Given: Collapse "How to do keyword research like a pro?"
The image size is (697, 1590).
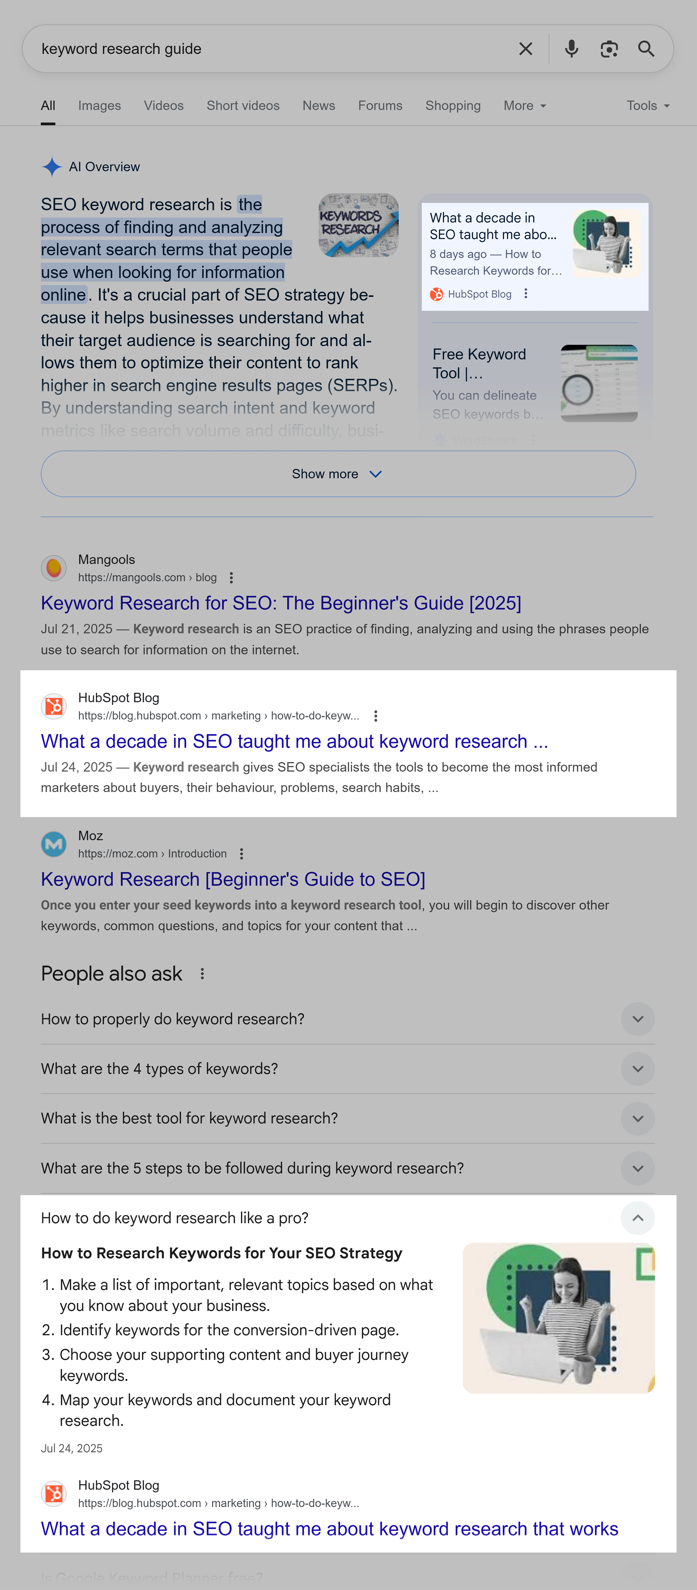Looking at the screenshot, I should pyautogui.click(x=638, y=1218).
